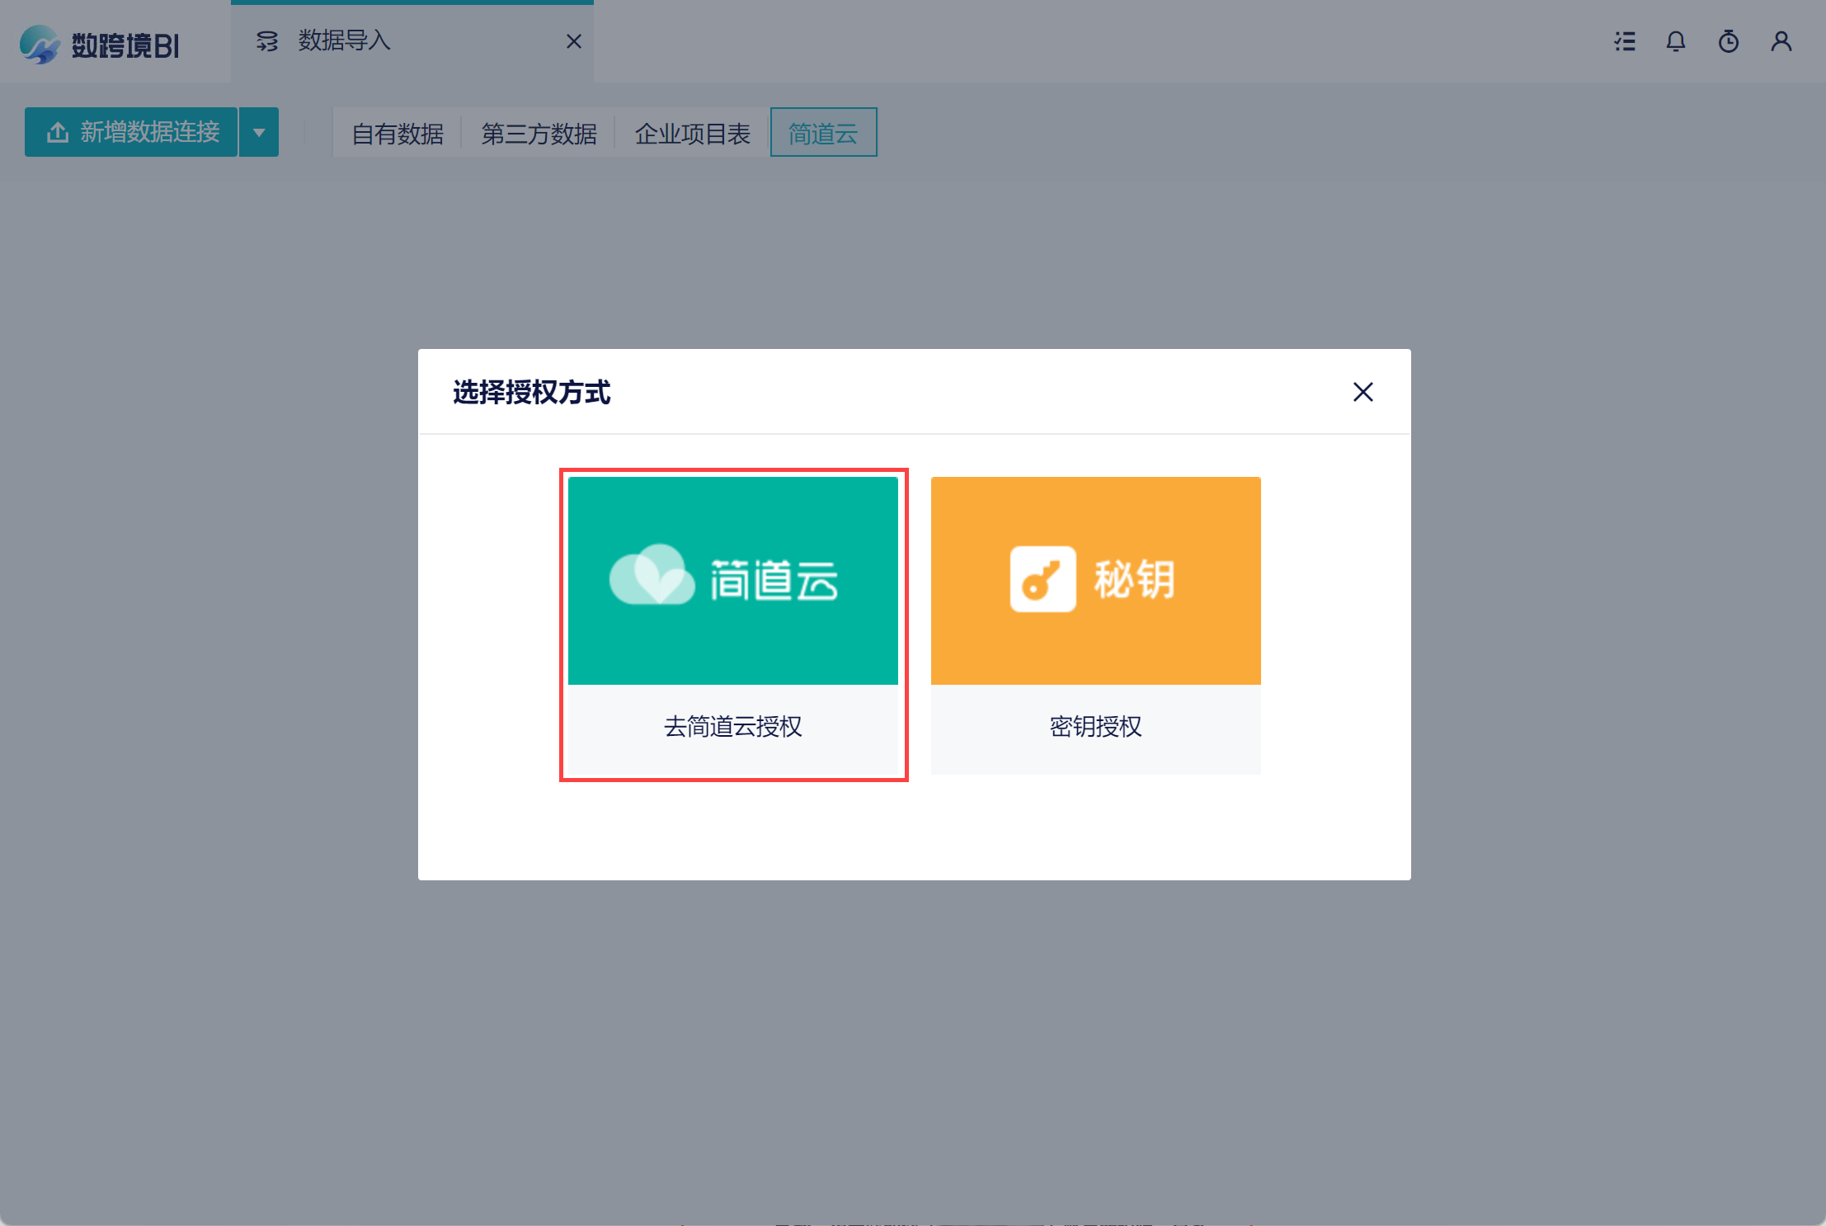Select the 企业项目表 tab
This screenshot has height=1226, width=1826.
692,134
